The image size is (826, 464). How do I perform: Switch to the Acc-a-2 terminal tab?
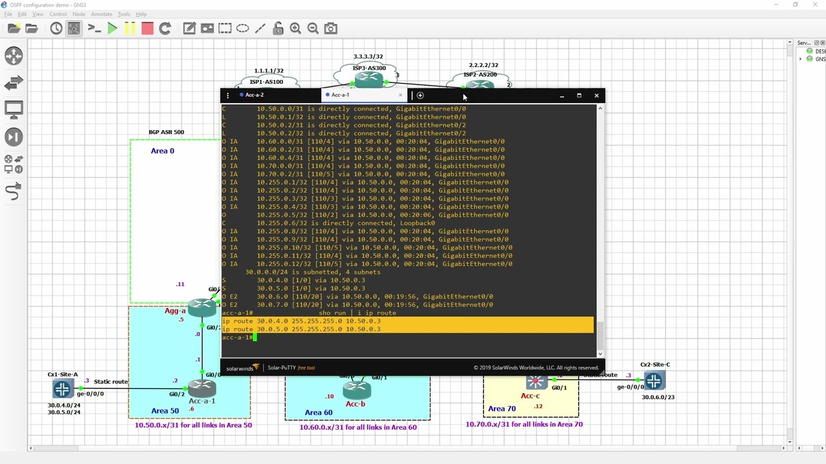pyautogui.click(x=254, y=95)
